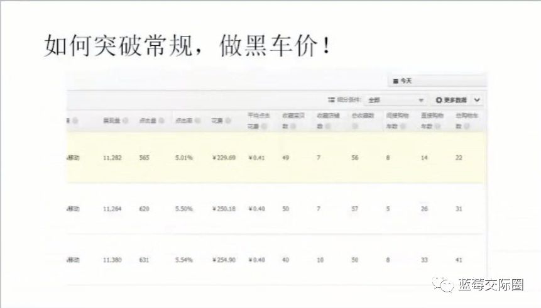Viewport: 541px width, 308px height.
Task: Click indirect cart value 5
Action: pos(388,209)
